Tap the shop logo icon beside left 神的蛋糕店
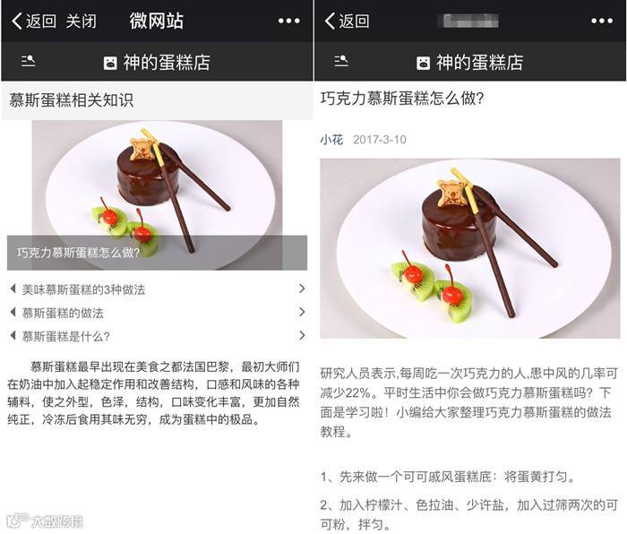The image size is (627, 534). (110, 64)
